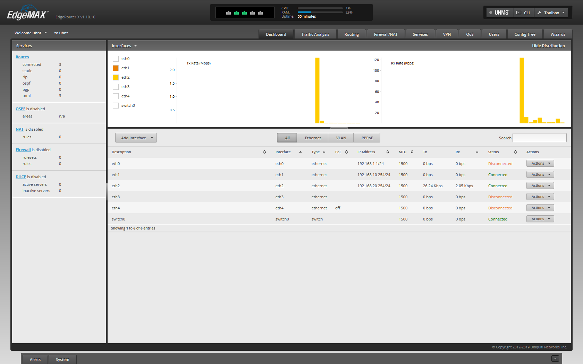Screen dimensions: 583x364
Task: Click the fourth port icon in display
Action: pos(252,13)
